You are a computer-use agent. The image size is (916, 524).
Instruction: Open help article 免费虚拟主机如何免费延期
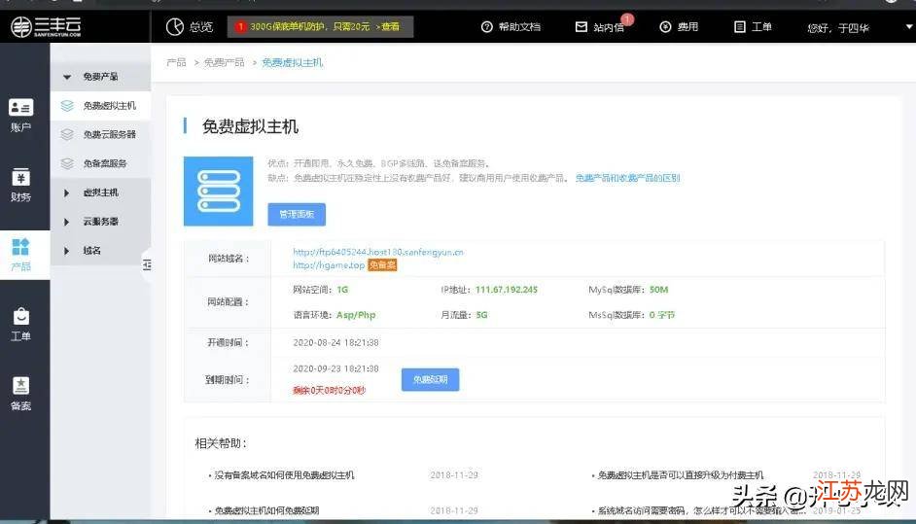(266, 510)
